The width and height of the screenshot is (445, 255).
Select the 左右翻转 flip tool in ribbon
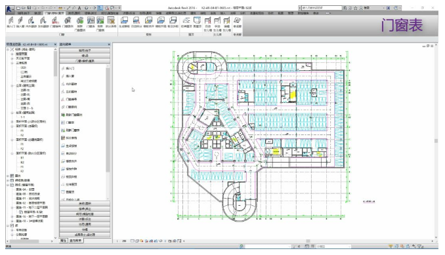click(x=43, y=22)
